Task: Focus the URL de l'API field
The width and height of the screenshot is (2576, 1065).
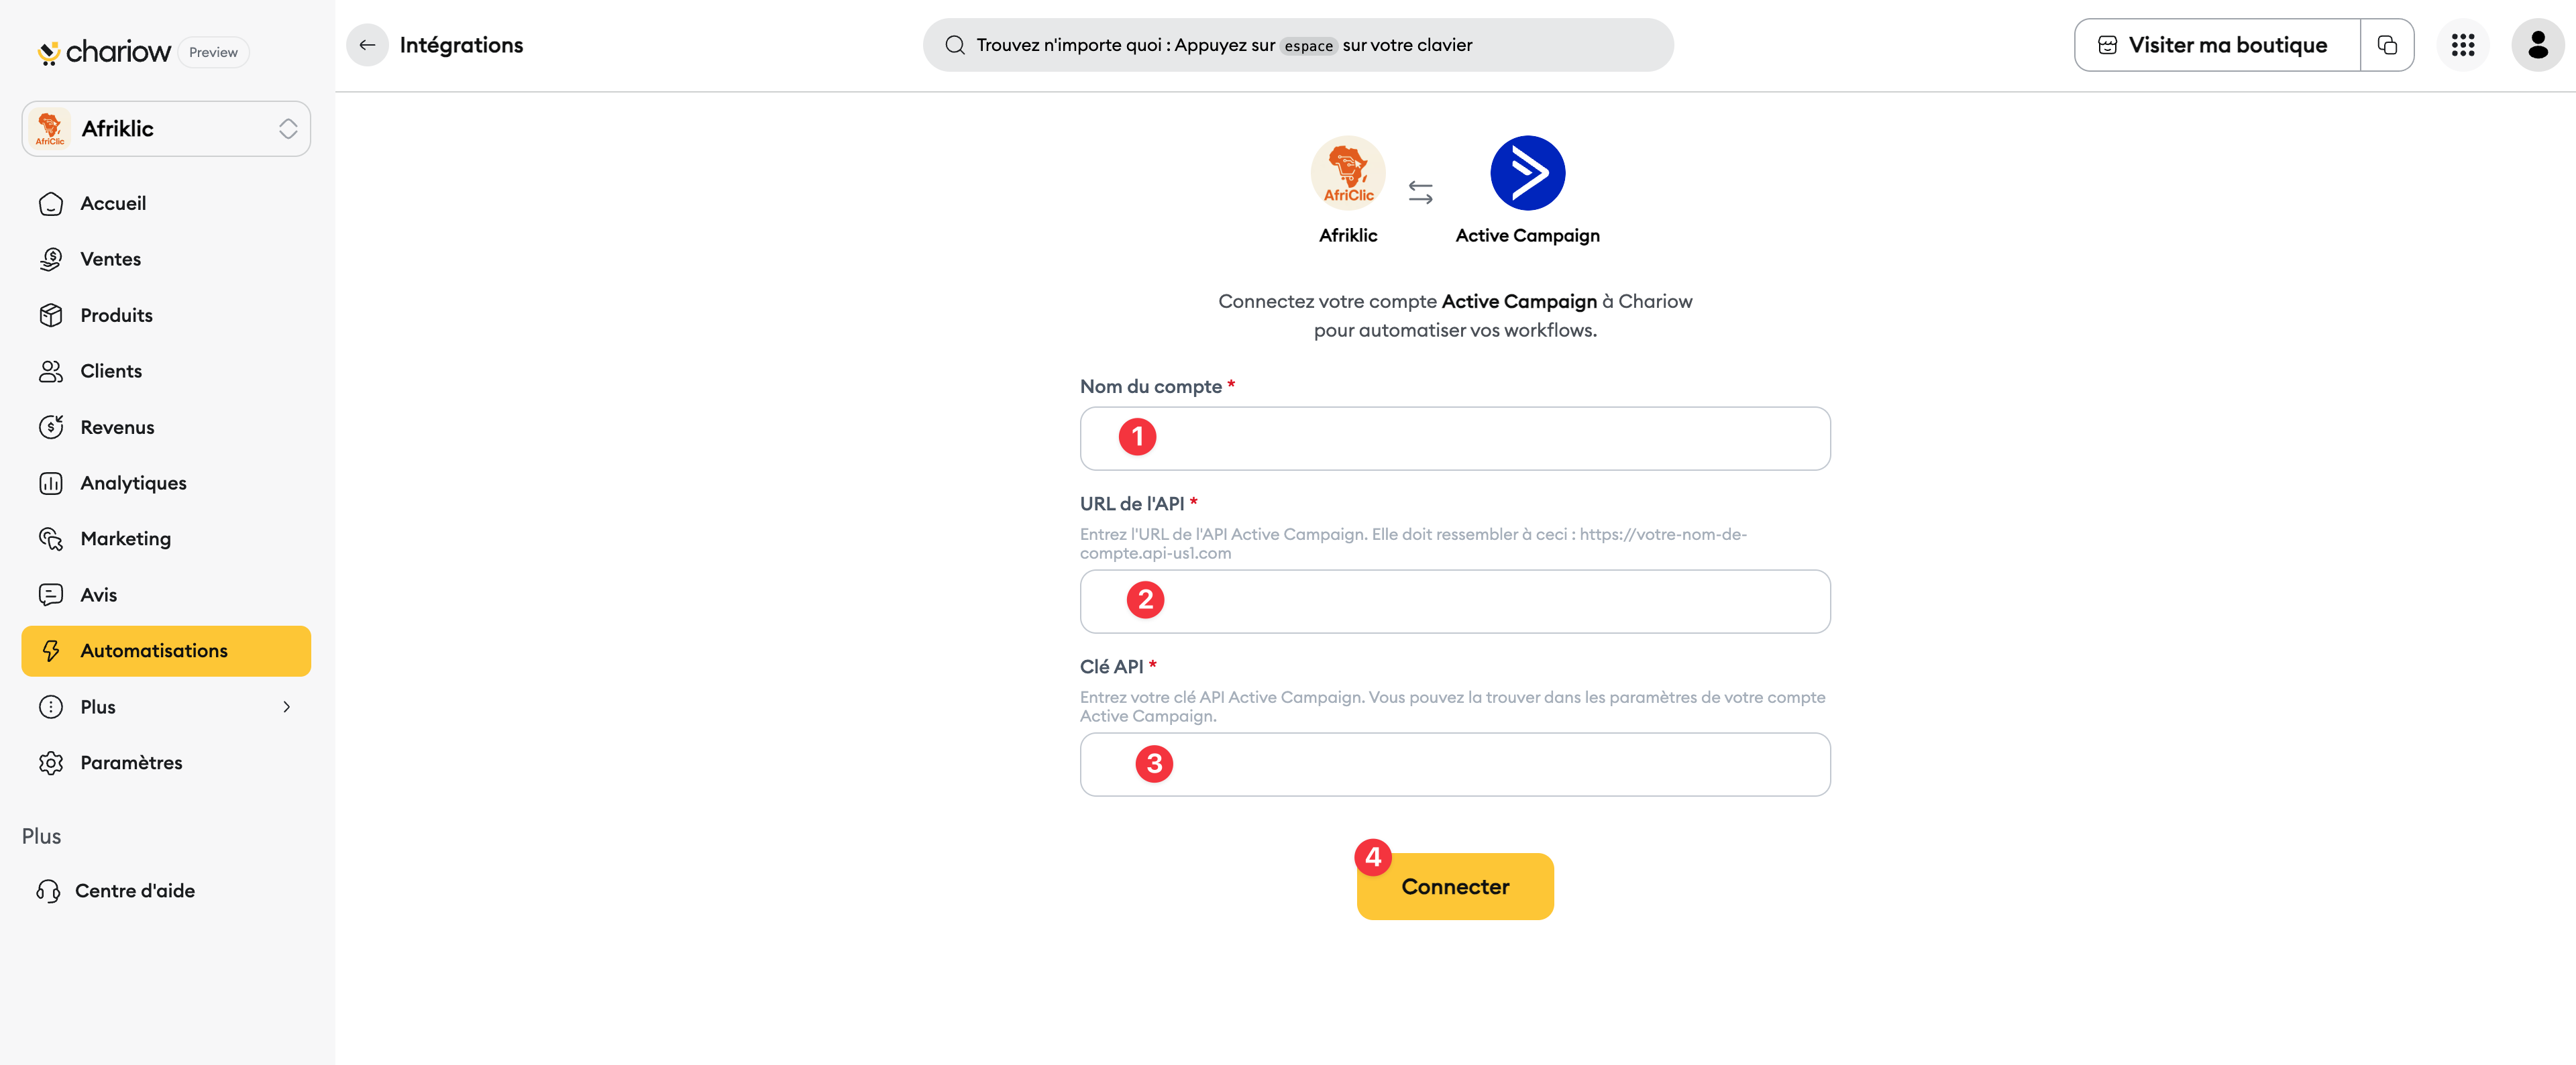Action: (1455, 601)
